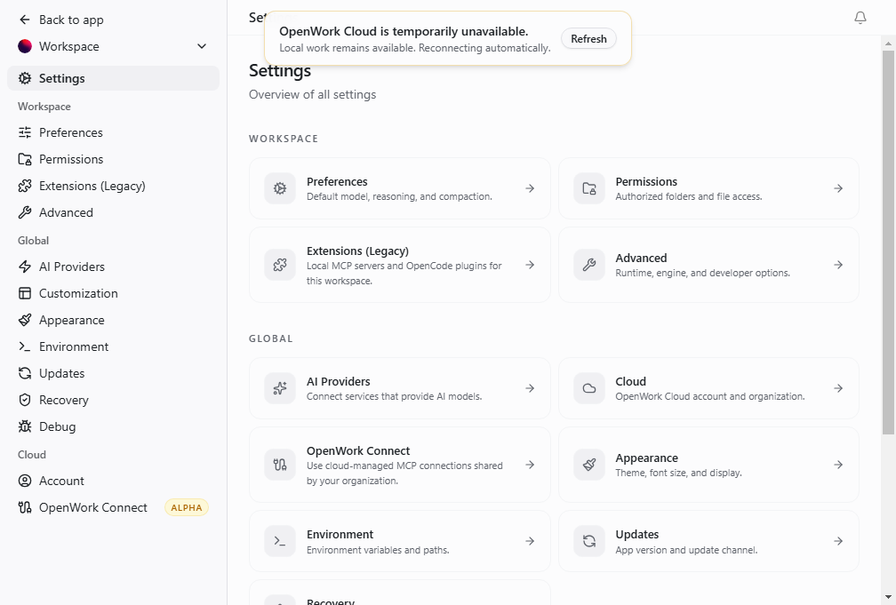Click the Preferences card gear icon
The height and width of the screenshot is (605, 896).
[x=280, y=188]
